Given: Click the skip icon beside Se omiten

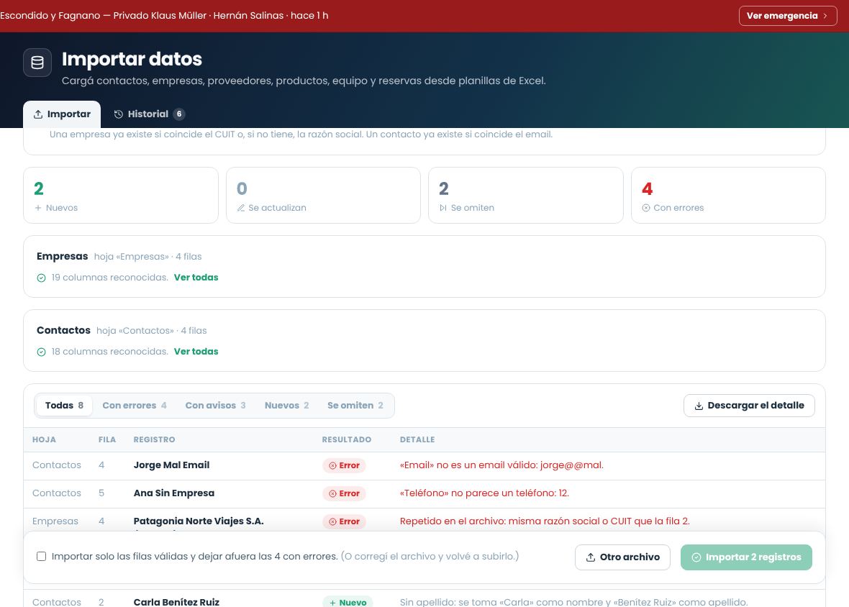Looking at the screenshot, I should pos(443,208).
